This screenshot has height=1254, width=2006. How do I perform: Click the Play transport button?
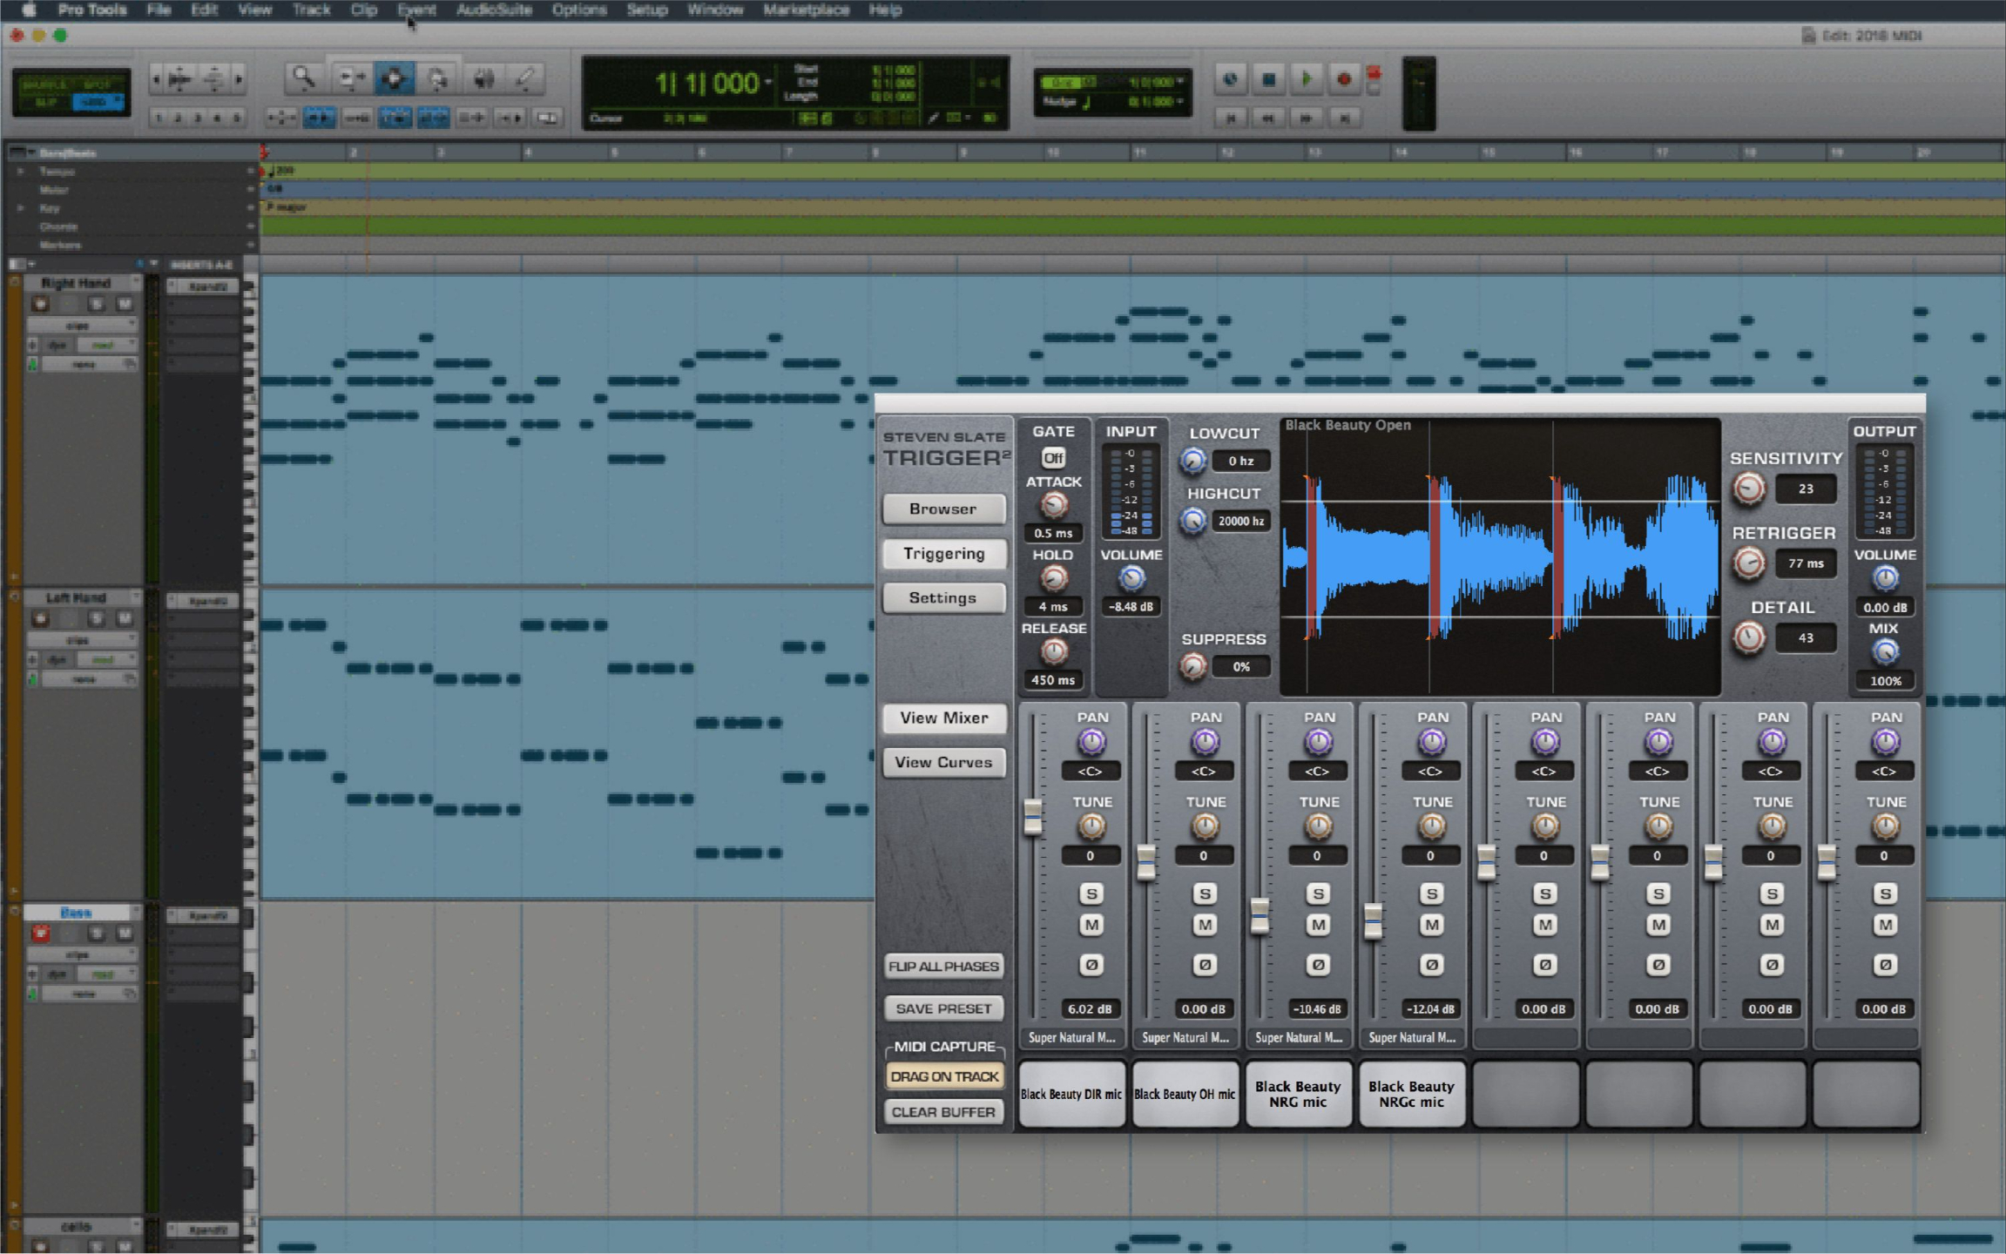click(1306, 79)
